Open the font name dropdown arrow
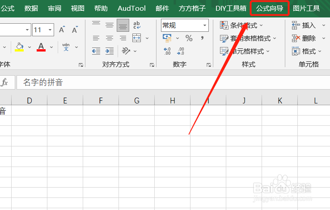 (x=27, y=30)
